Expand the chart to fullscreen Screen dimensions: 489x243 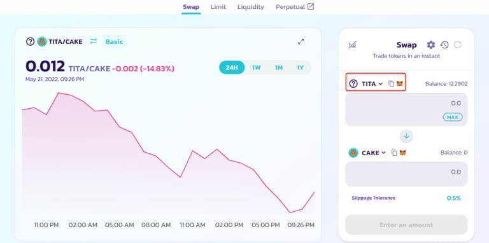pyautogui.click(x=301, y=41)
